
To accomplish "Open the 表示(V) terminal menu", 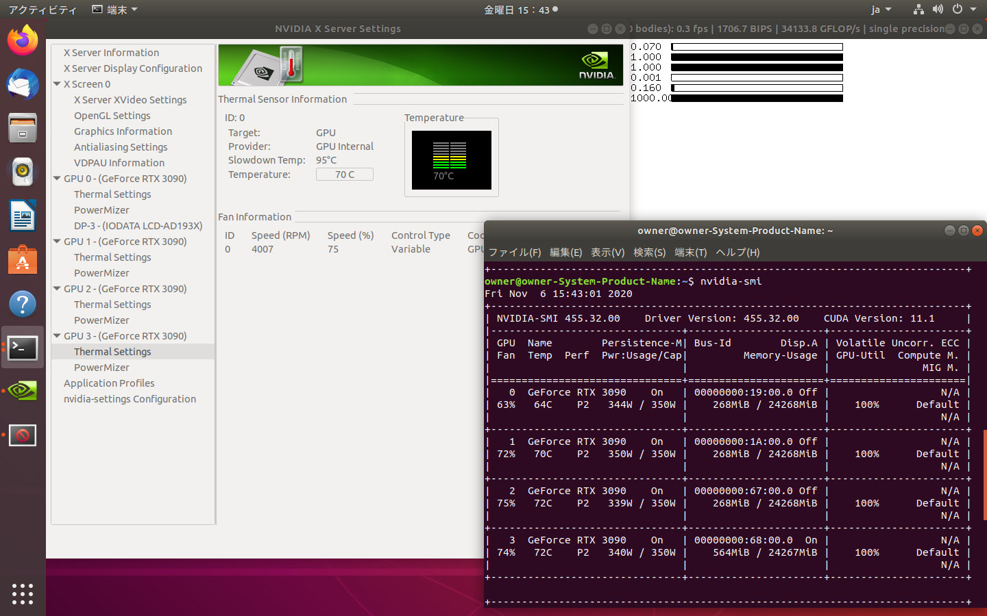I will (x=608, y=253).
